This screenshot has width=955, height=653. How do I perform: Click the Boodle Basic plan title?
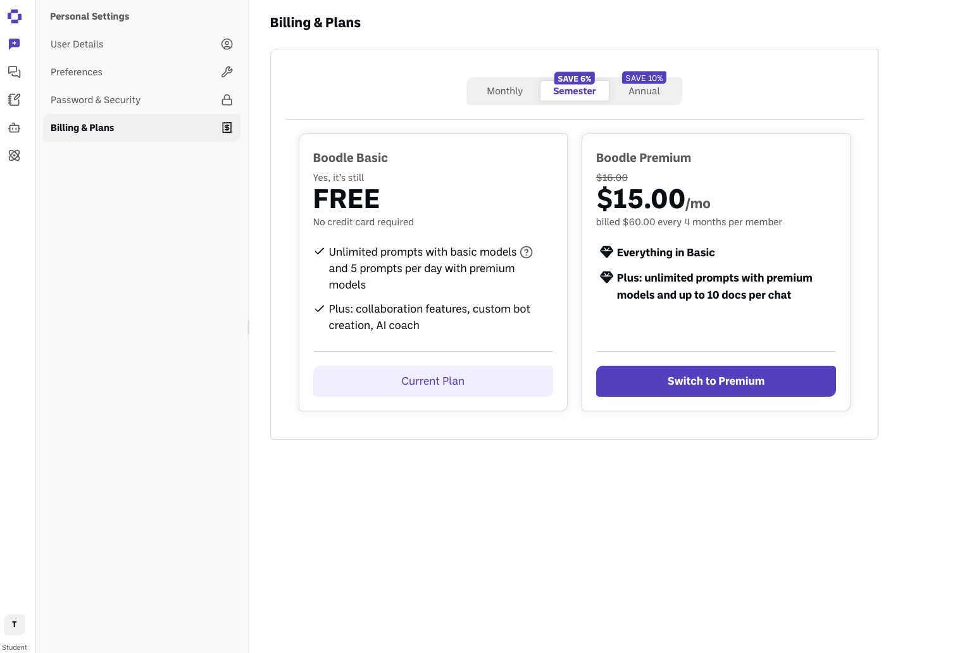click(351, 158)
